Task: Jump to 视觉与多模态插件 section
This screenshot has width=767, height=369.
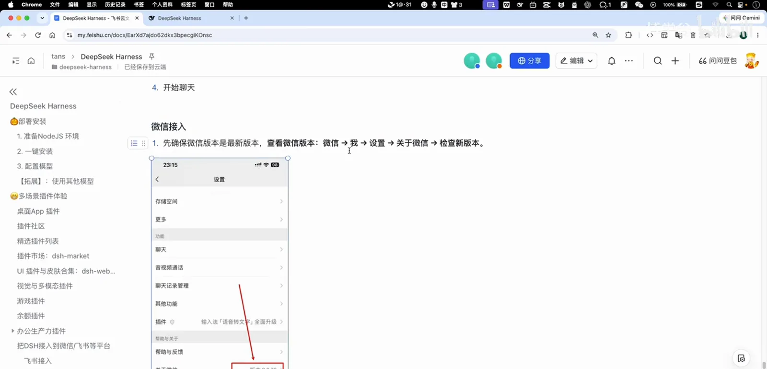Action: [x=45, y=286]
